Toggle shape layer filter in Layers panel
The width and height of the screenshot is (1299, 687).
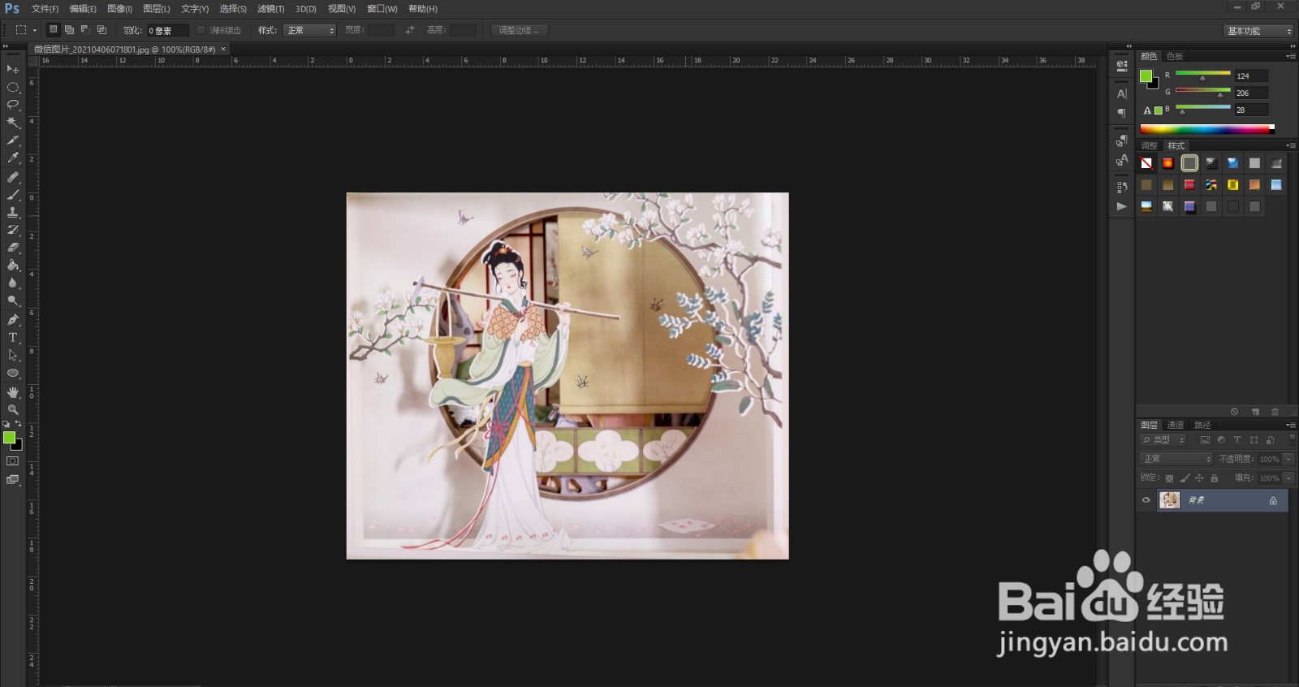point(1254,440)
